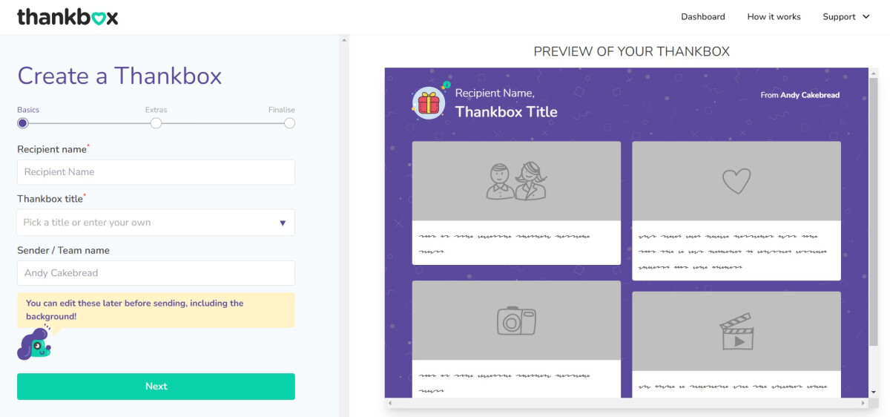890x417 pixels.
Task: Click the camera placeholder icon
Action: tap(516, 320)
